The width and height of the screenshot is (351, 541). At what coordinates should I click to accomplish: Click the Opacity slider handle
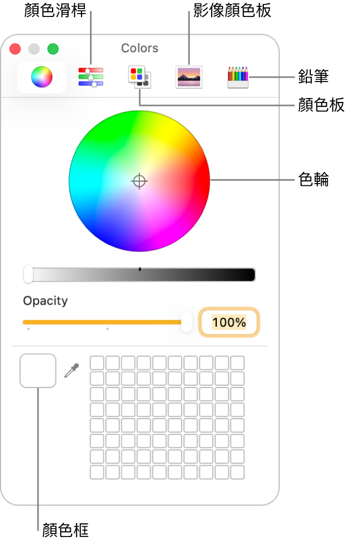click(187, 322)
